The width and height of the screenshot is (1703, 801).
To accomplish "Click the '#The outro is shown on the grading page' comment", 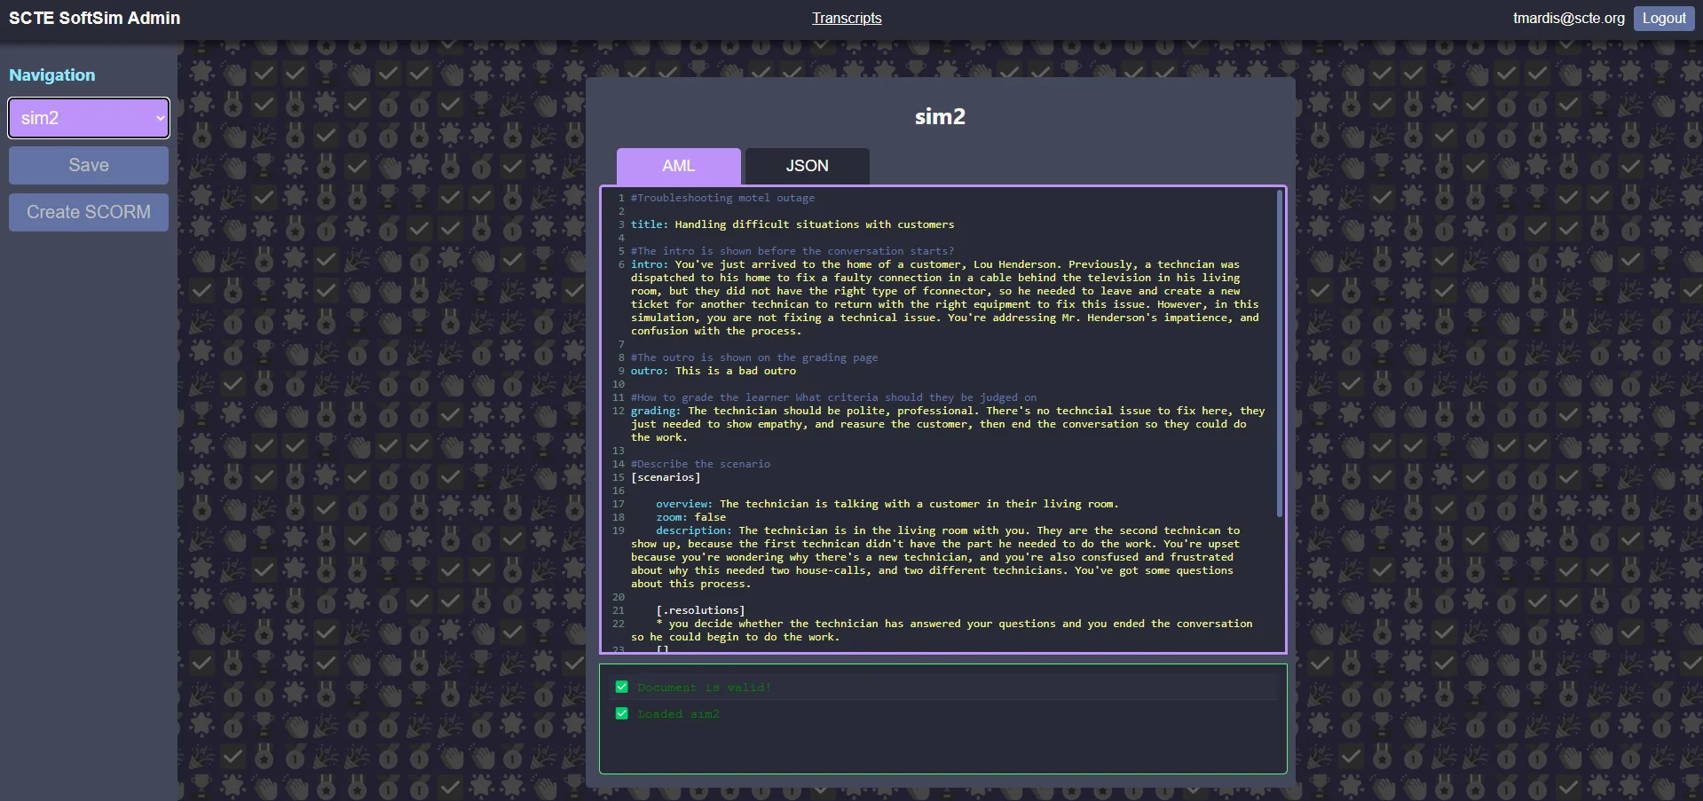I will point(754,357).
